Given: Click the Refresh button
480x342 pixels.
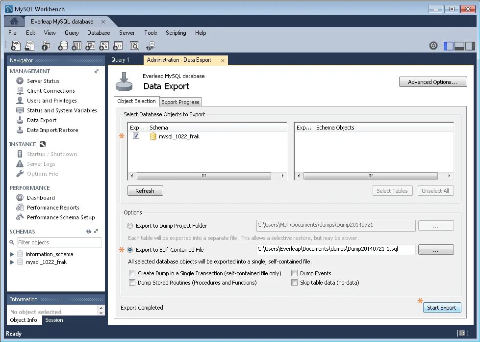Looking at the screenshot, I should 145,190.
